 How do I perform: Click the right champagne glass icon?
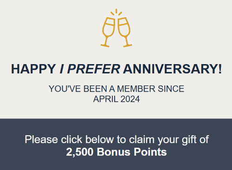(124, 32)
